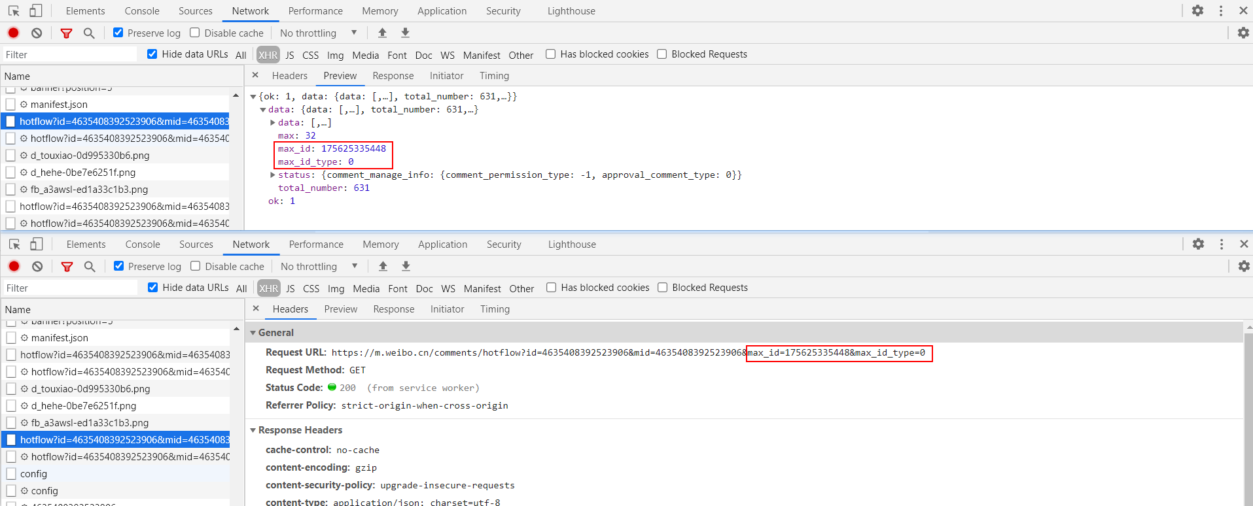The height and width of the screenshot is (506, 1253).
Task: Open Timing tab in top details pane
Action: pyautogui.click(x=494, y=76)
